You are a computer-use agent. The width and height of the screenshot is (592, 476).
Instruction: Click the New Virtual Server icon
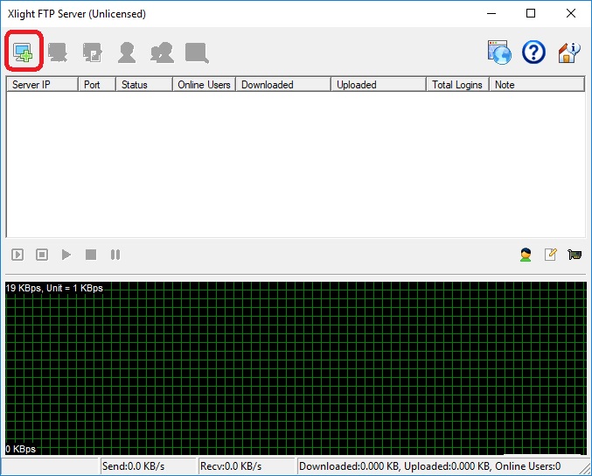click(x=22, y=52)
